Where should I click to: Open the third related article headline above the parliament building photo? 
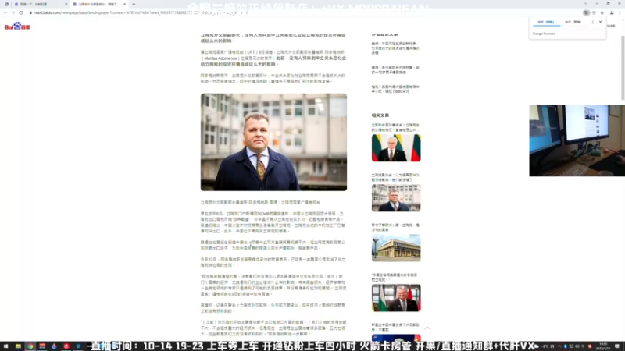tap(395, 228)
